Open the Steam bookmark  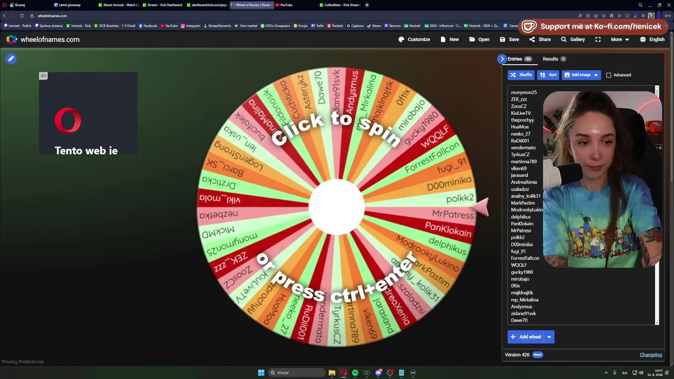374,26
